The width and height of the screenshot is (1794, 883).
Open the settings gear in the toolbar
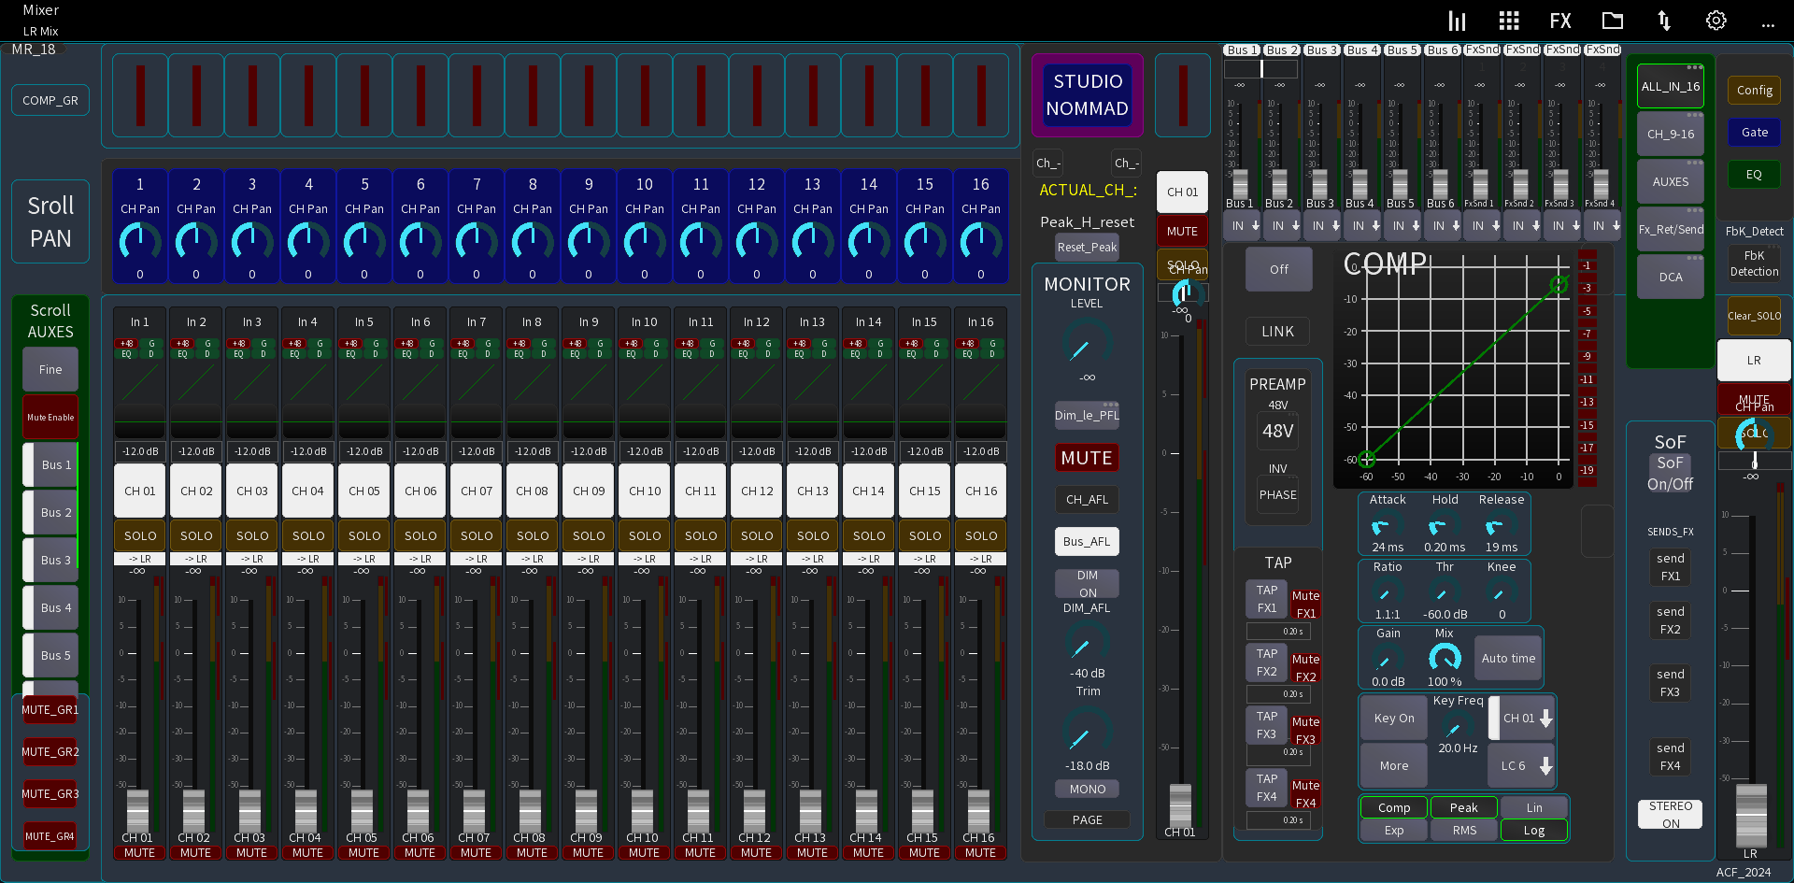(x=1716, y=20)
